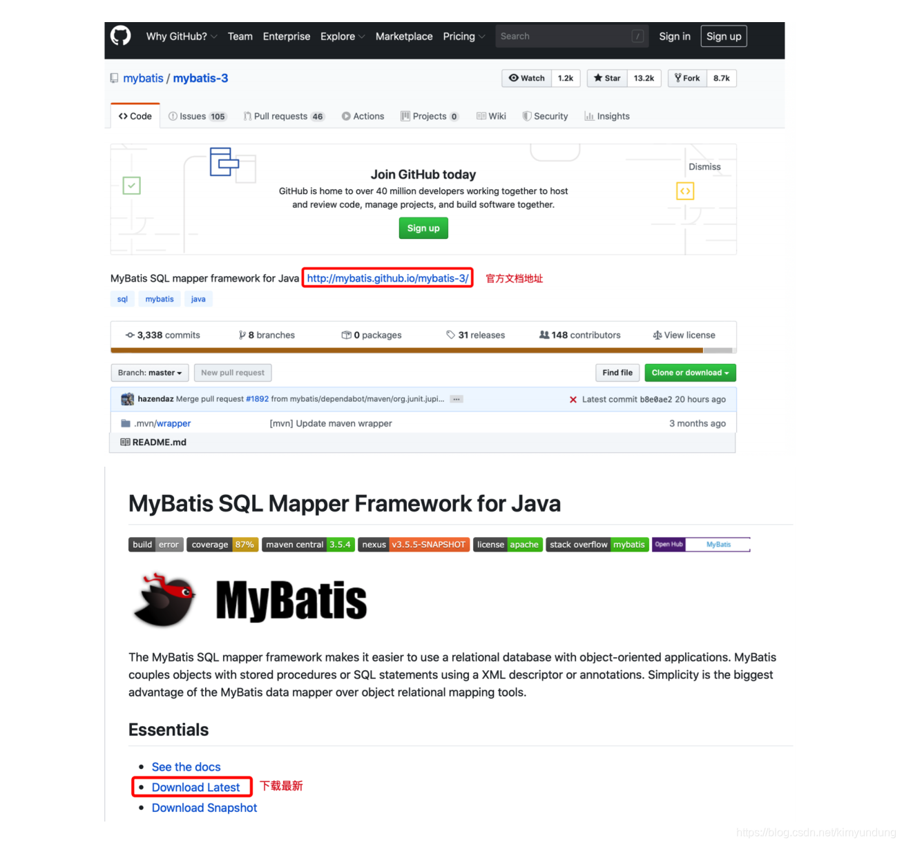902x845 pixels.
Task: Click View license link
Action: [684, 335]
